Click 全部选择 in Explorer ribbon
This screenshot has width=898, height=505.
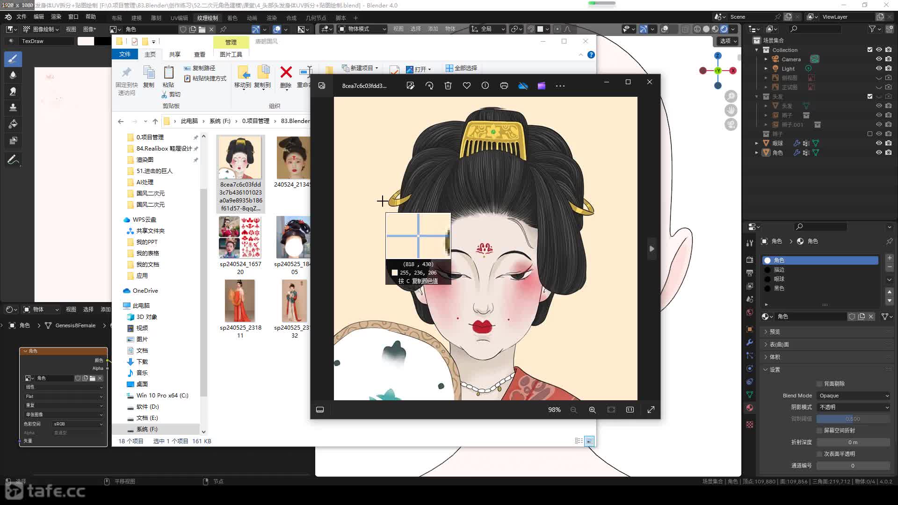(x=461, y=68)
